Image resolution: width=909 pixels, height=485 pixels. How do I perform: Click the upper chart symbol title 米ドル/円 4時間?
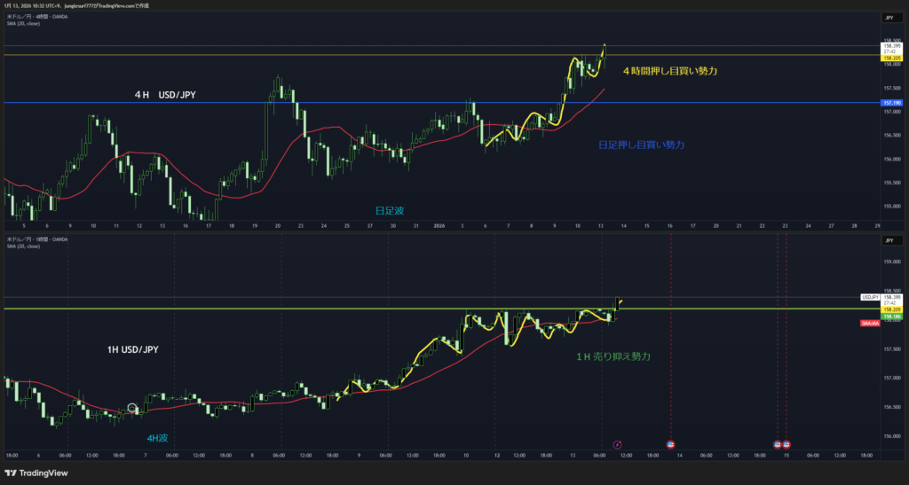tap(36, 16)
